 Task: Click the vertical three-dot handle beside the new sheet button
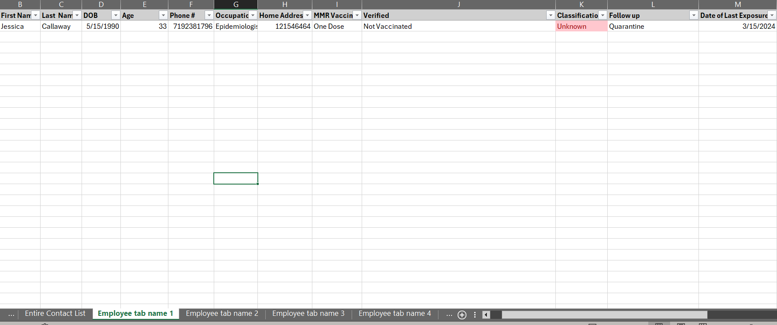(x=475, y=315)
